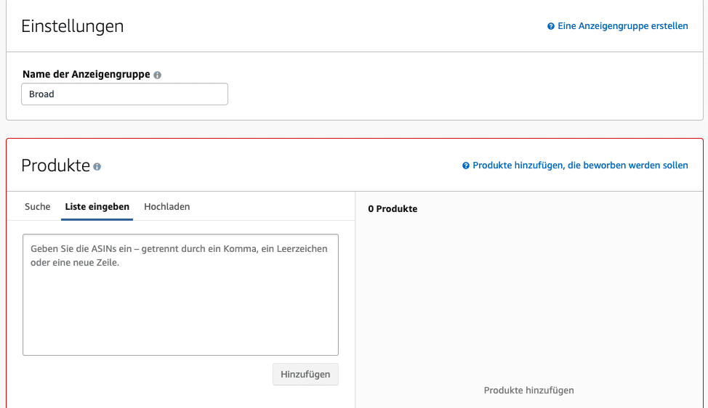Click the 0 Produkte count label
Viewport: 708px width, 408px height.
click(x=393, y=209)
